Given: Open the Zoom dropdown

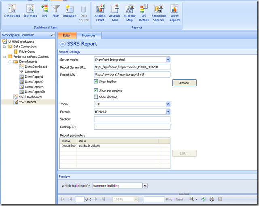Looking at the screenshot, I should tap(168, 104).
